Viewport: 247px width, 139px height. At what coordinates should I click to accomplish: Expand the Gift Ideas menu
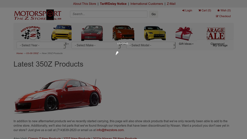coord(186,44)
